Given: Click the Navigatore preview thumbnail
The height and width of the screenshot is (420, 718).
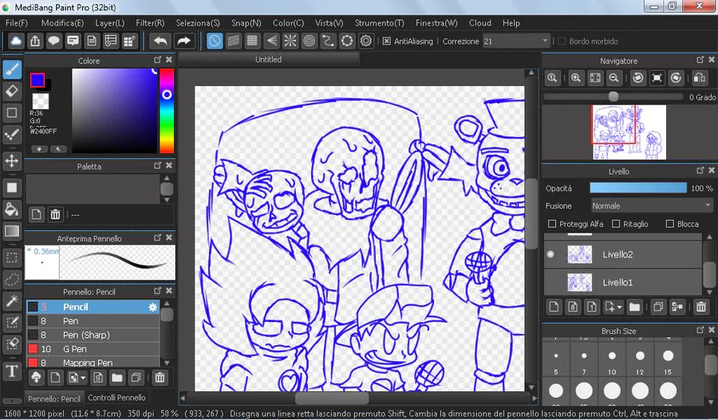Looking at the screenshot, I should (628, 132).
